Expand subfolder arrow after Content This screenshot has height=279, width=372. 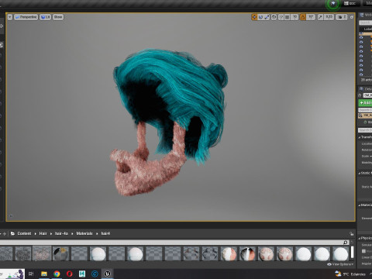[36, 233]
